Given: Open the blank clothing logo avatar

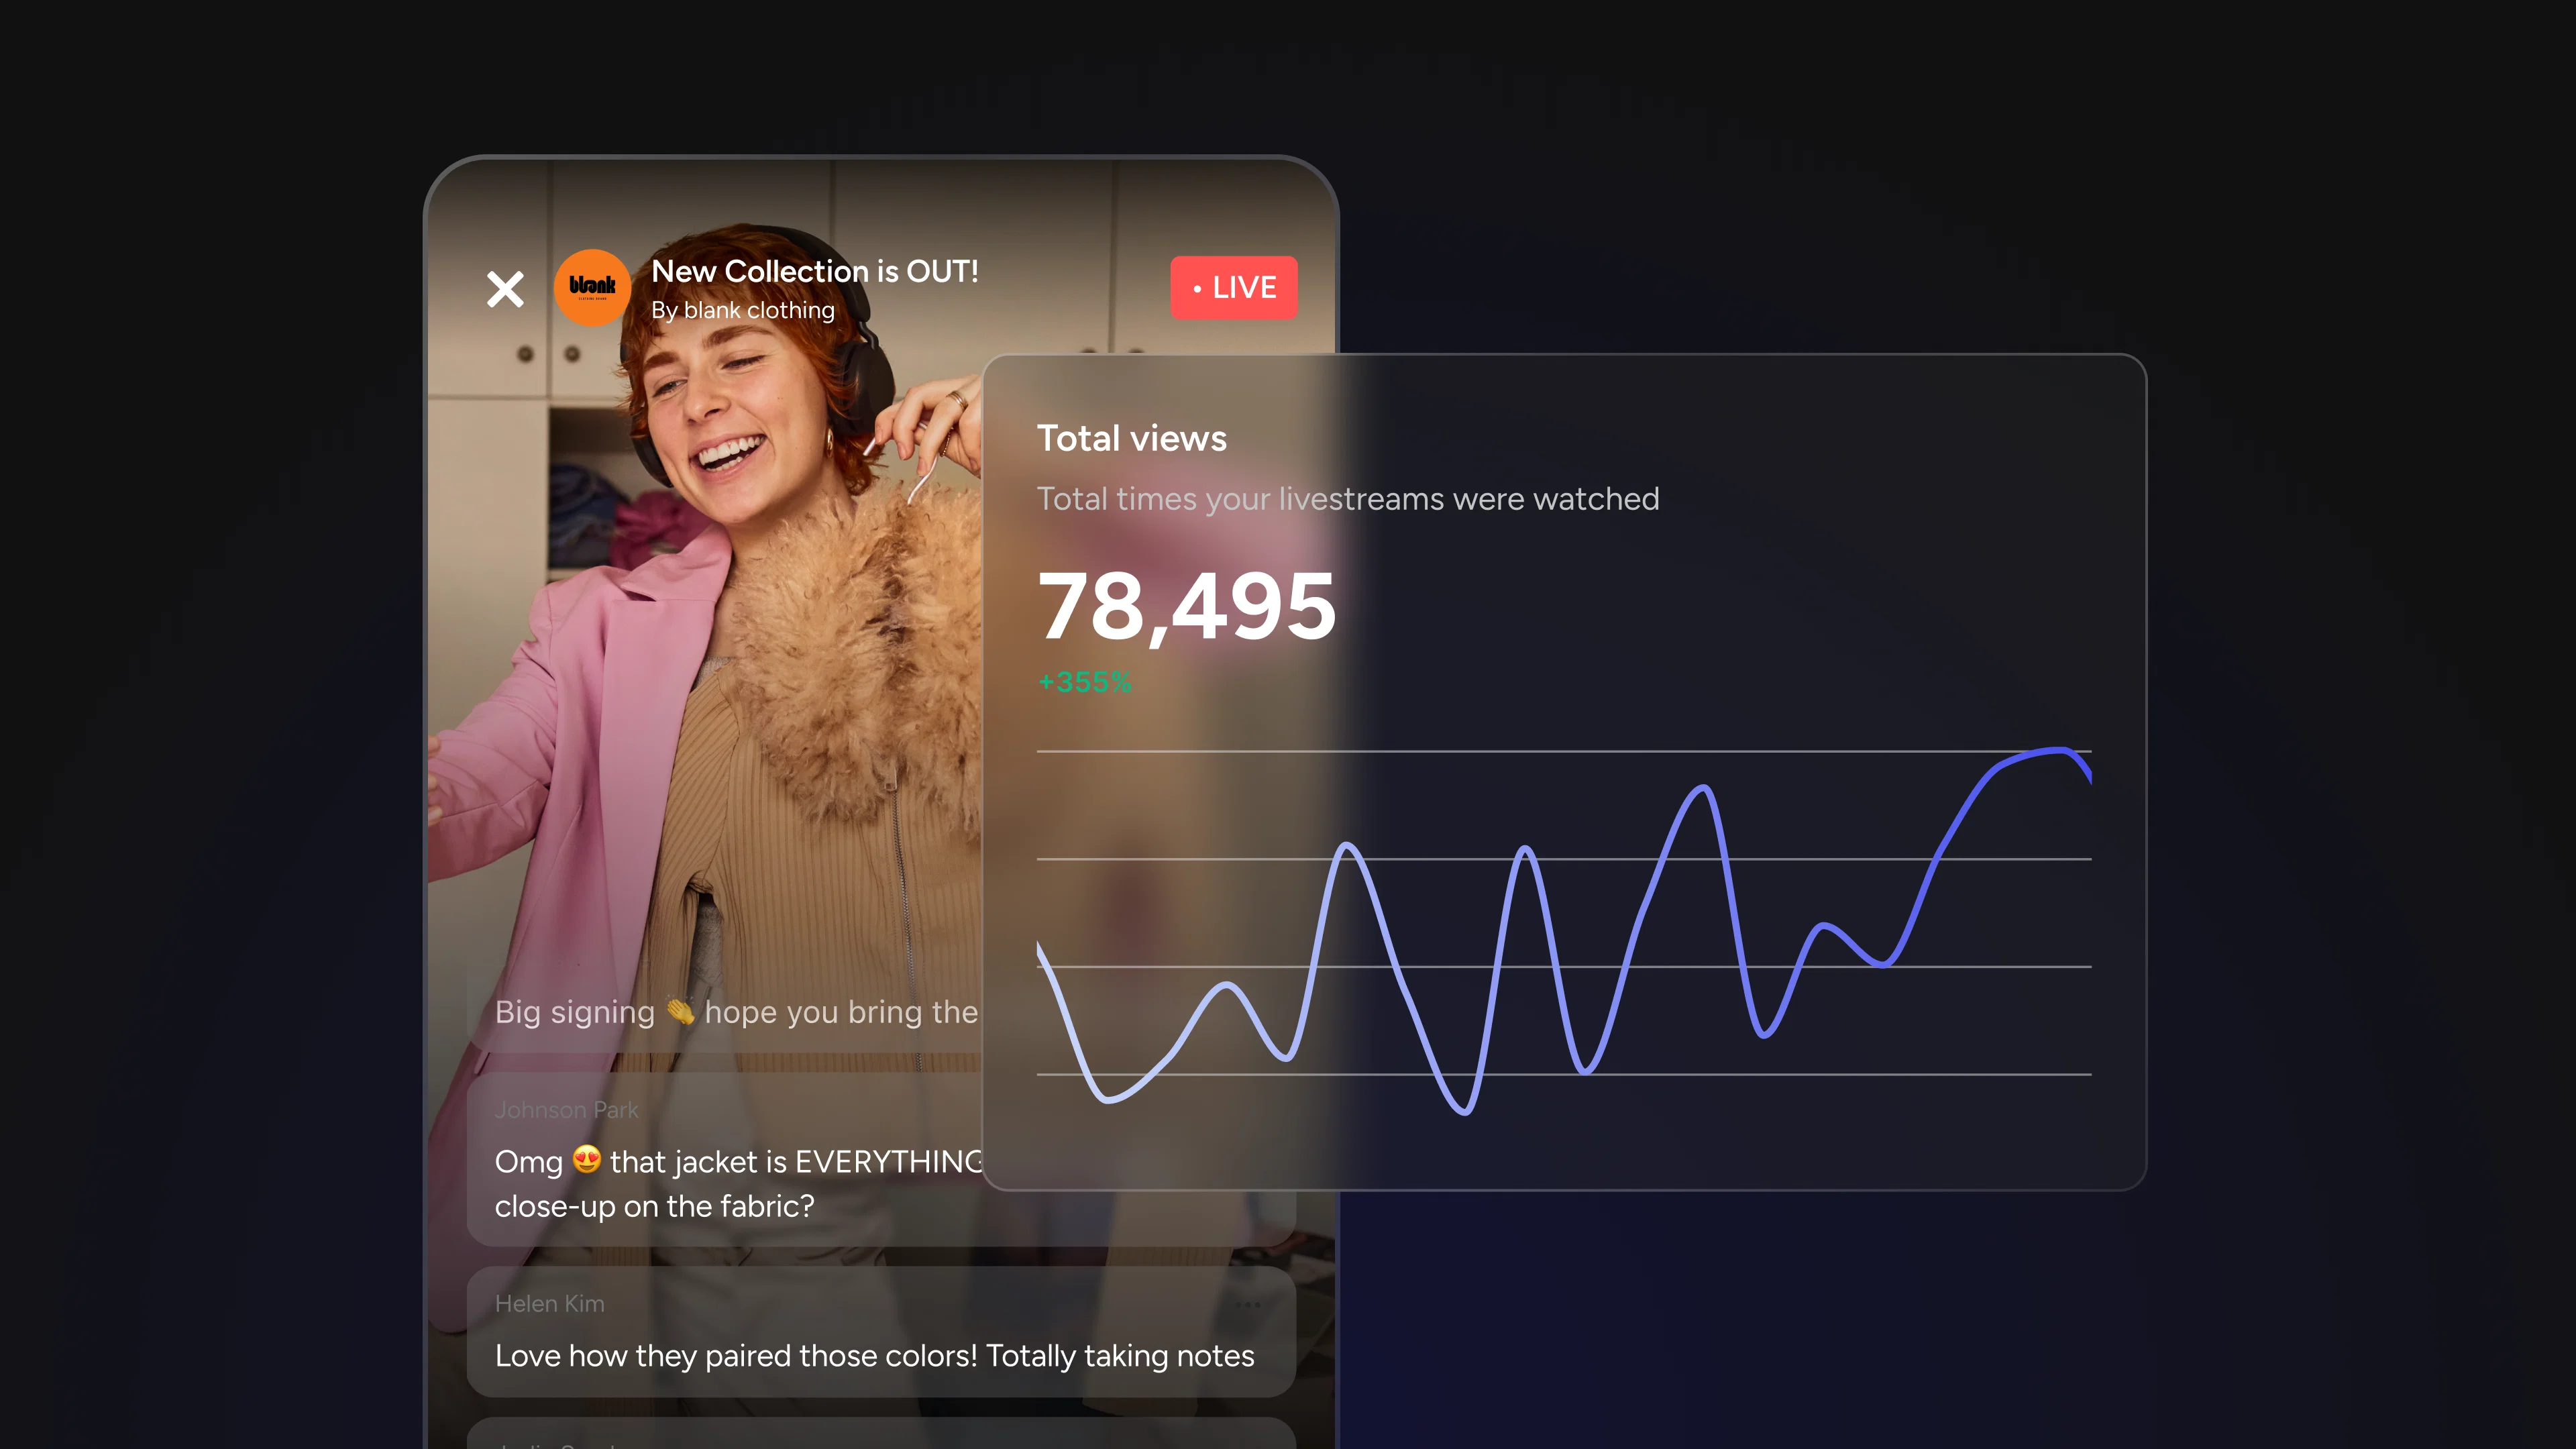Looking at the screenshot, I should coord(592,288).
